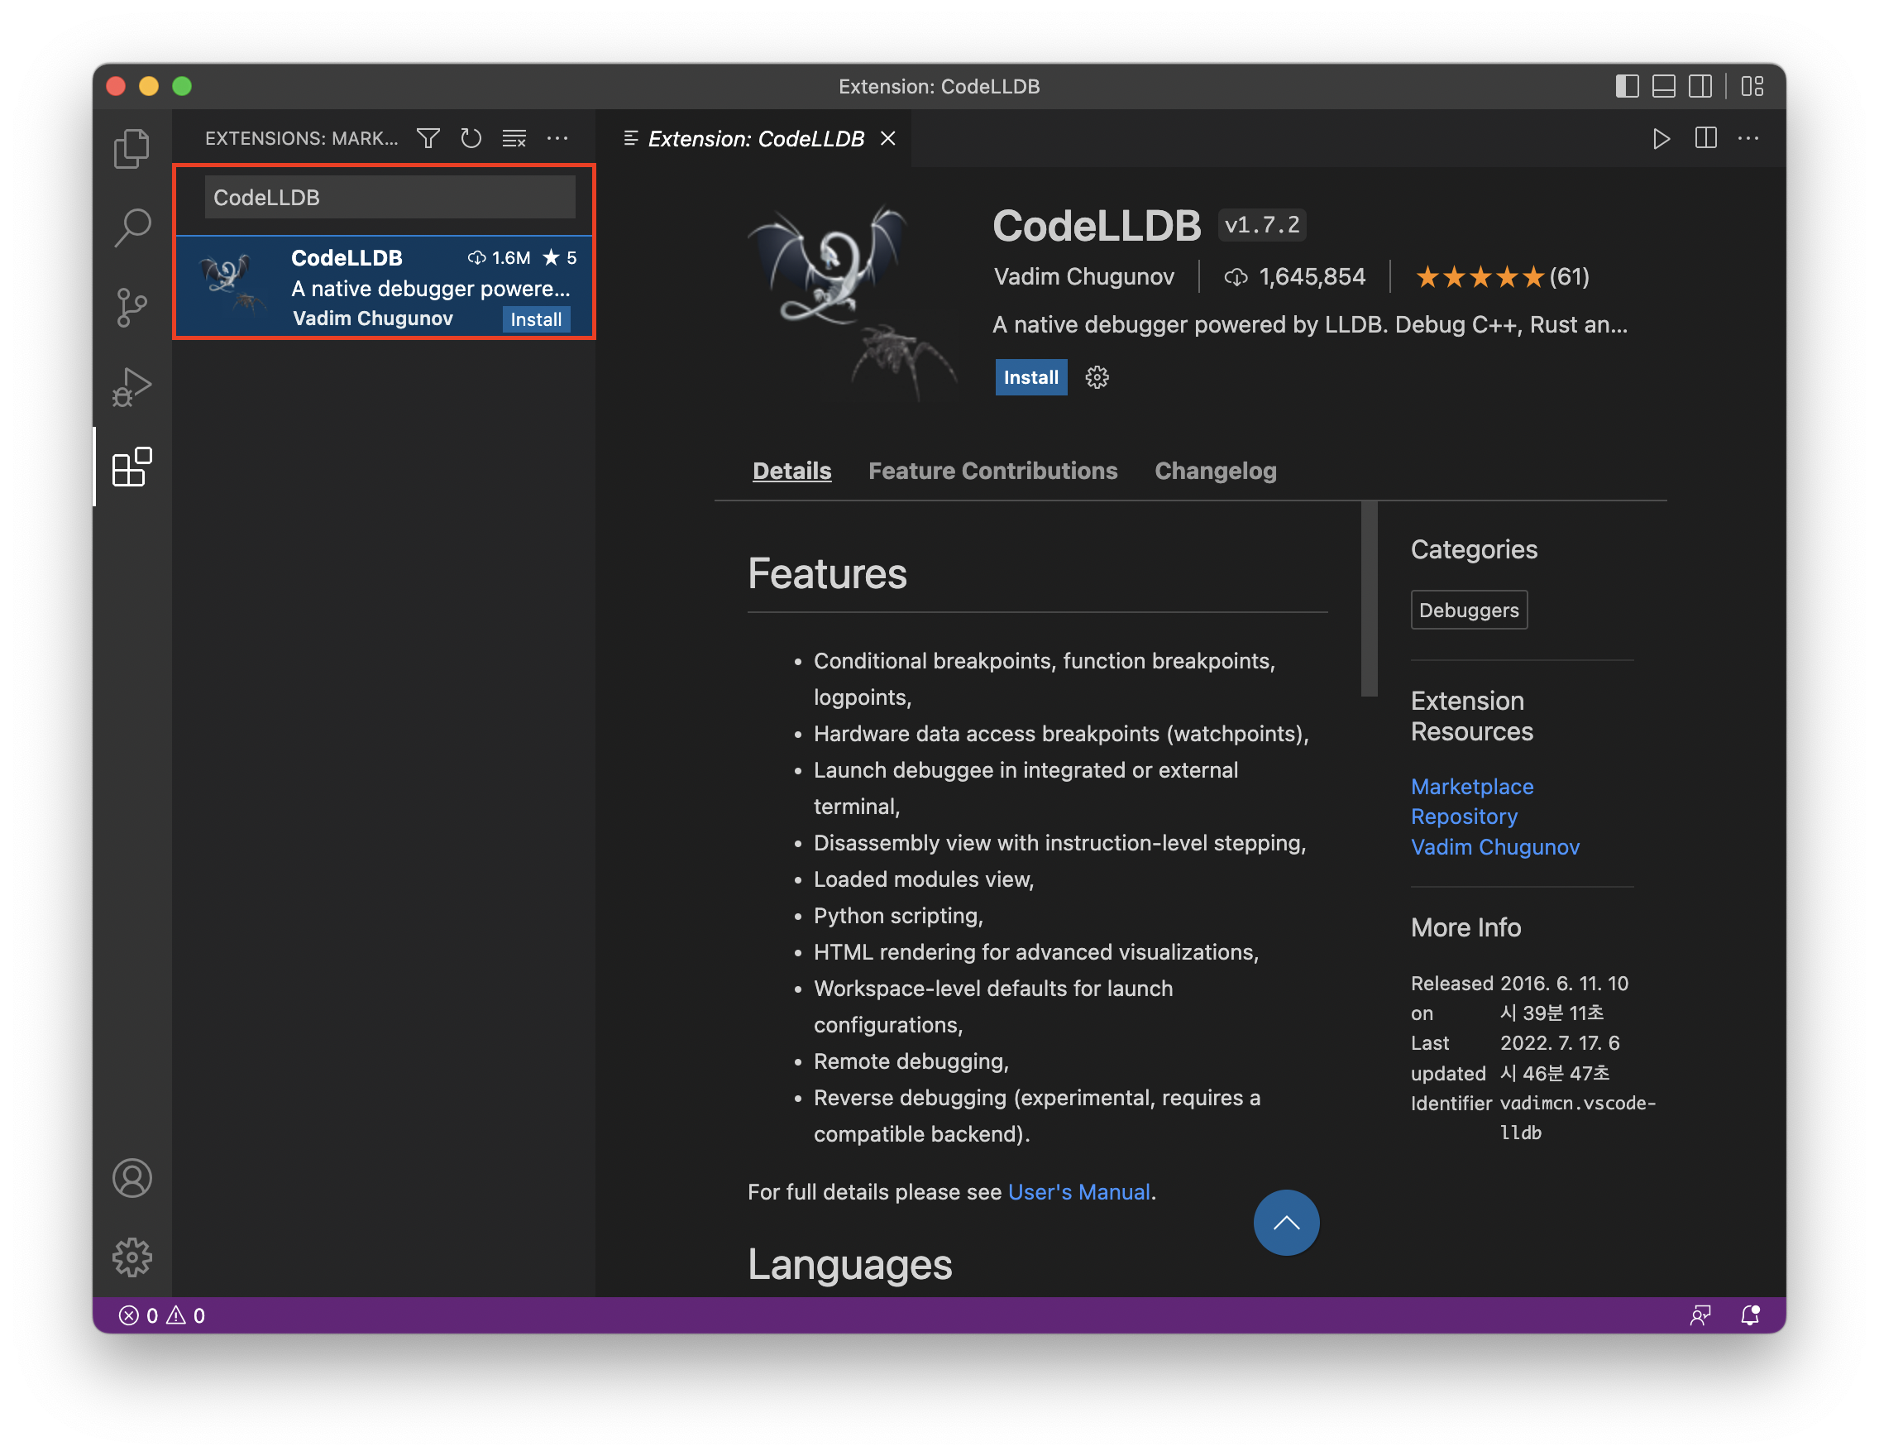This screenshot has height=1456, width=1879.
Task: Open Views and More Actions ellipsis menu
Action: coord(557,138)
